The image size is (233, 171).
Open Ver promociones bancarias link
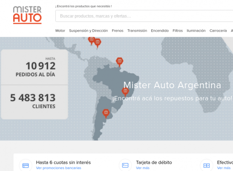tap(58, 168)
